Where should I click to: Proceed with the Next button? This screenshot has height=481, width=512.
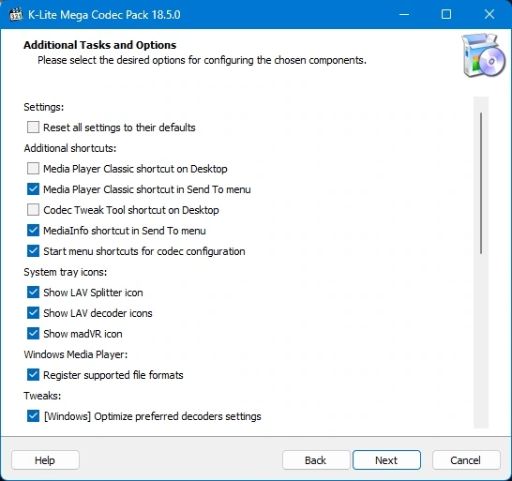[386, 460]
